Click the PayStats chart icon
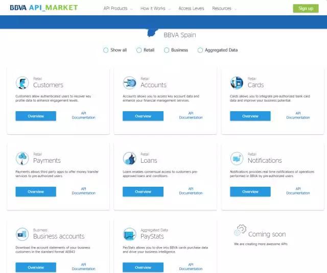This screenshot has height=273, width=327. click(x=129, y=234)
